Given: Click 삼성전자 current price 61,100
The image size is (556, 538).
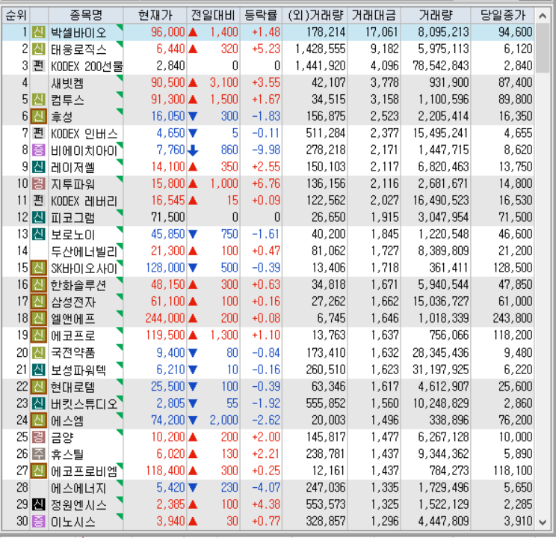Looking at the screenshot, I should pyautogui.click(x=167, y=302).
